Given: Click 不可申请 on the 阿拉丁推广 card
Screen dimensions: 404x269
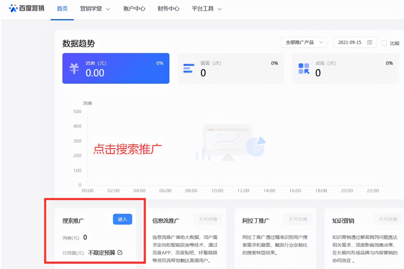Looking at the screenshot, I should click(x=298, y=219).
